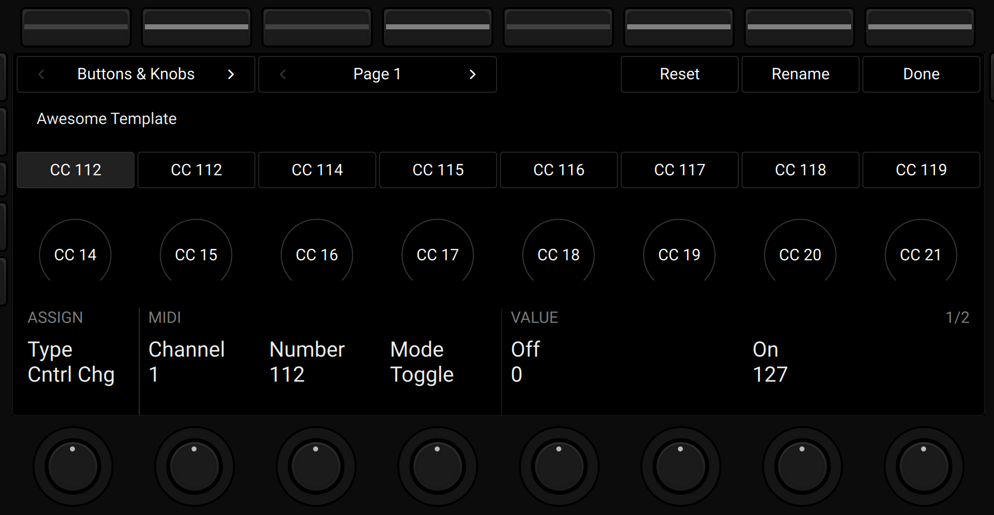Click the Awesome Template name field
994x515 pixels.
(x=106, y=119)
